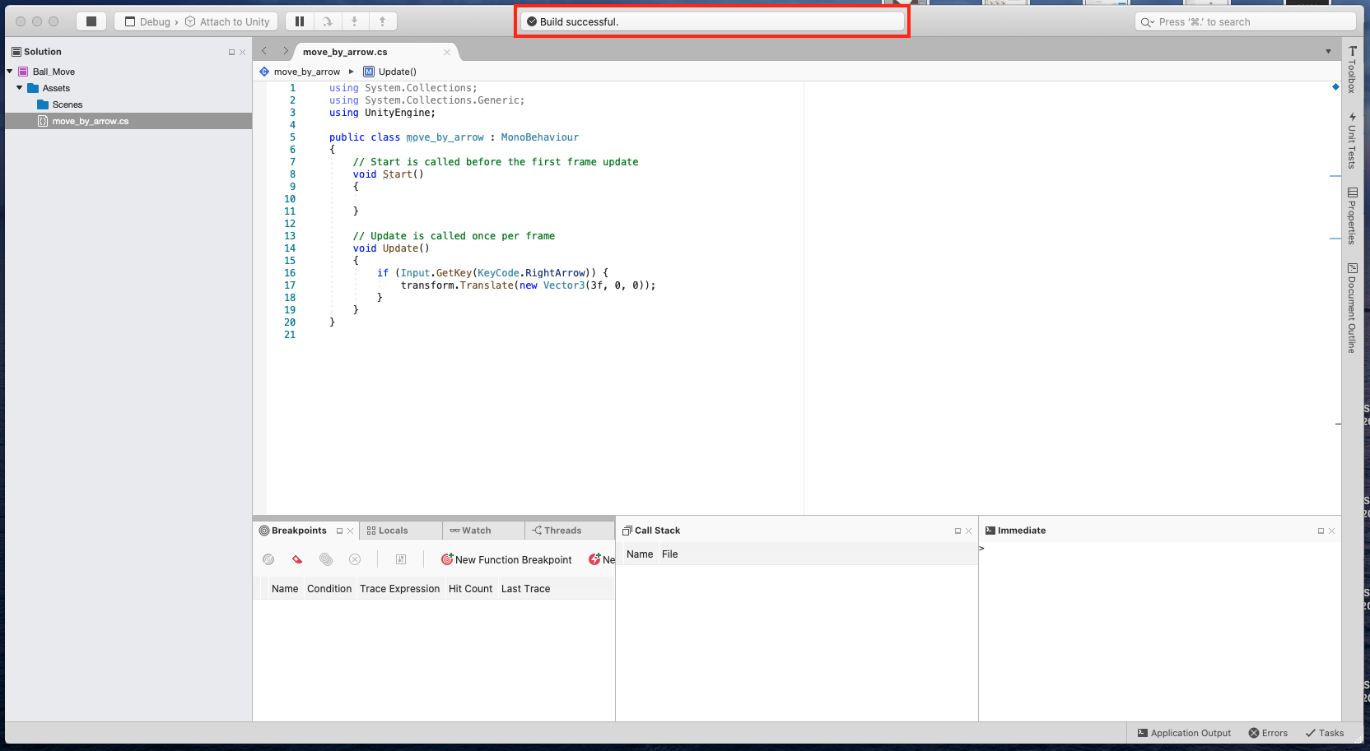Viewport: 1370px width, 751px height.
Task: Navigate back using the editor arrow
Action: coord(264,51)
